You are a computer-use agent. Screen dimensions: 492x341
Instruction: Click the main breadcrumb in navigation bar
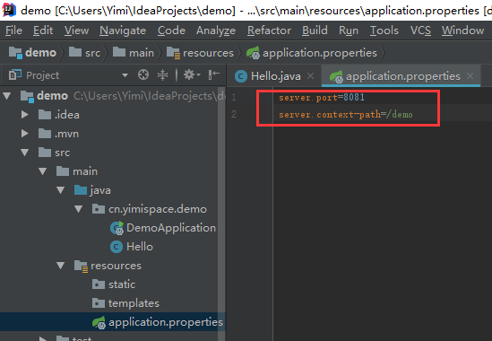coord(134,53)
